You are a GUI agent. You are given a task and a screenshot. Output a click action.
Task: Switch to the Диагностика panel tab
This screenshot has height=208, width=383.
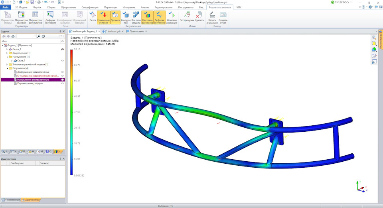tap(31, 200)
